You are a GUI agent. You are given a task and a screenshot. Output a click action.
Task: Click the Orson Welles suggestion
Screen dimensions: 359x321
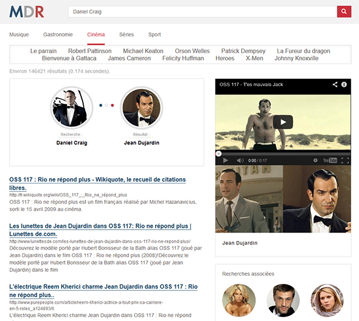click(x=192, y=51)
